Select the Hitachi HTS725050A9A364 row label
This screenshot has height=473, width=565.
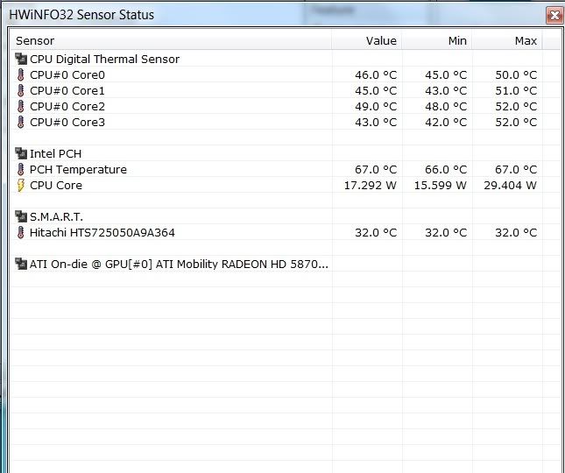[102, 233]
